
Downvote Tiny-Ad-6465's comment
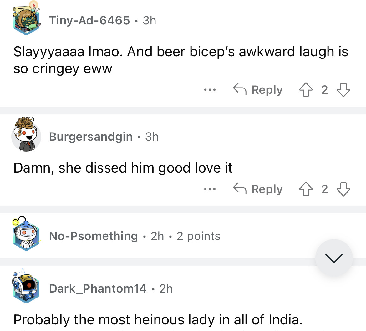tap(343, 90)
